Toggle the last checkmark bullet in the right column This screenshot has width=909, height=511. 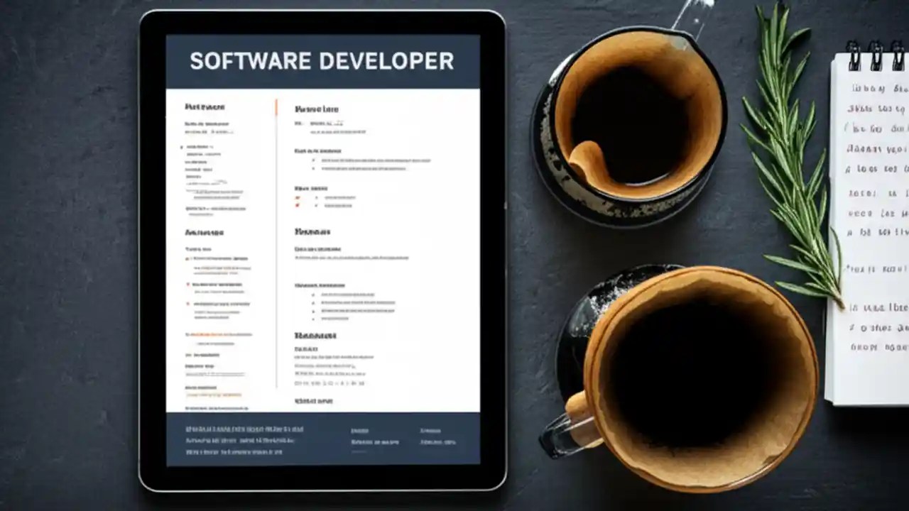313,319
